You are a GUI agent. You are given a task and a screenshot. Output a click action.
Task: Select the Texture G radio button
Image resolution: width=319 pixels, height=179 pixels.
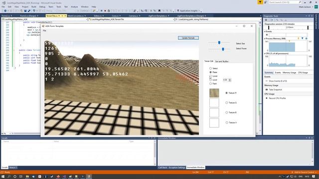click(x=226, y=103)
